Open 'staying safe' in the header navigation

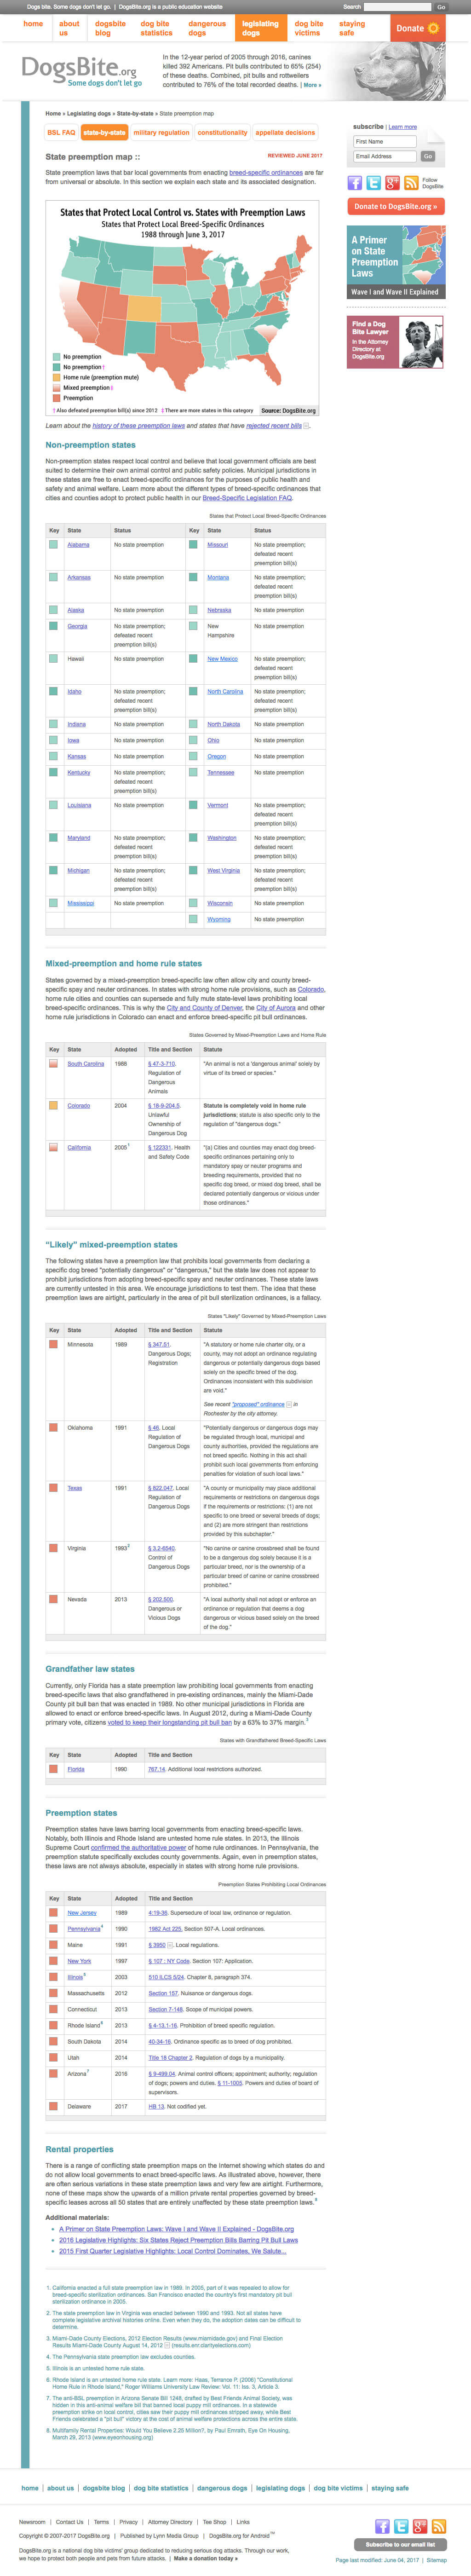point(352,28)
